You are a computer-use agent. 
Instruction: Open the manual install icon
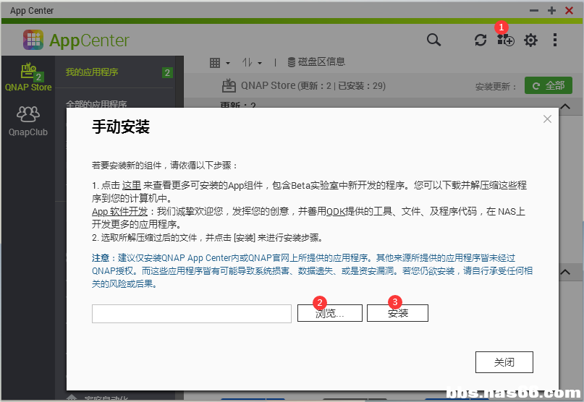pyautogui.click(x=505, y=40)
